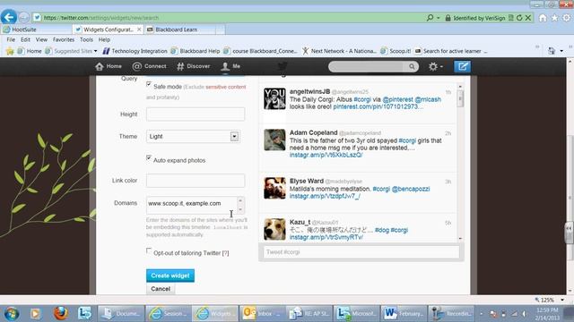
Task: Click the add to favorites bar star icon
Action: [x=10, y=51]
